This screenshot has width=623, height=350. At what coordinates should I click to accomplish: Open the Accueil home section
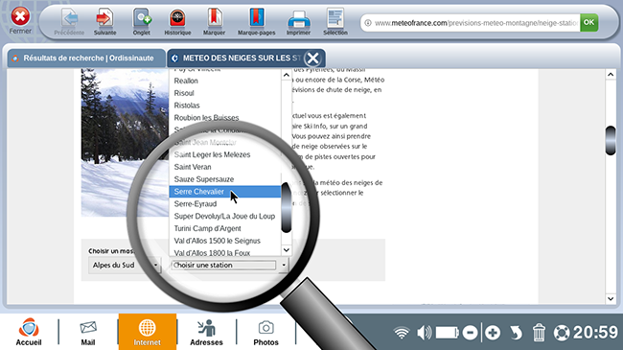tap(29, 332)
